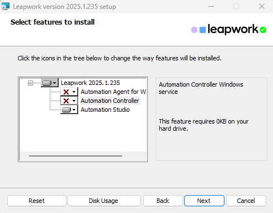This screenshot has height=213, width=273.
Task: Go Back to the previous step
Action: click(163, 201)
